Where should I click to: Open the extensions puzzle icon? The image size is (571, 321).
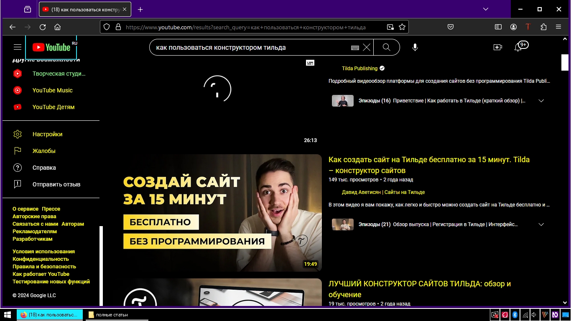click(x=543, y=27)
